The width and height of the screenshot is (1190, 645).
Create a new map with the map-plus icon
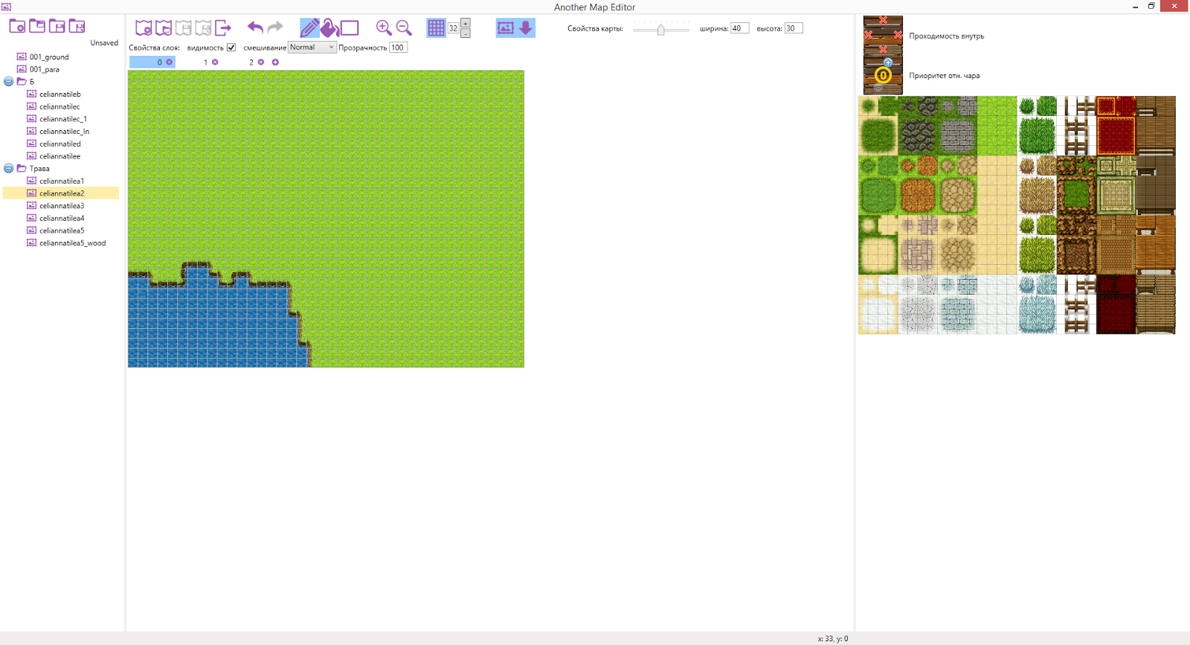(x=144, y=28)
